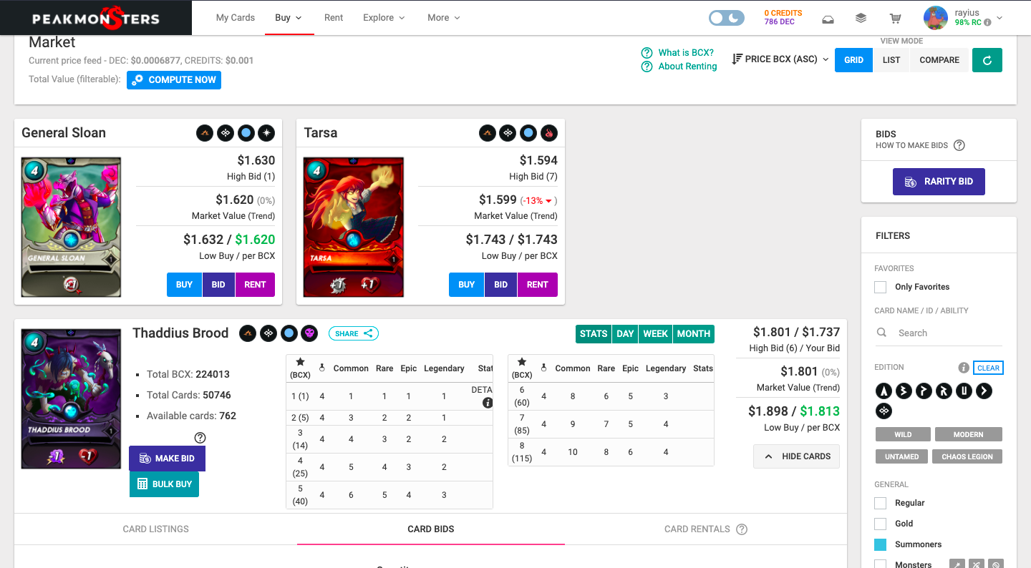Toggle the Wild format filter
This screenshot has height=568, width=1031.
pos(903,434)
